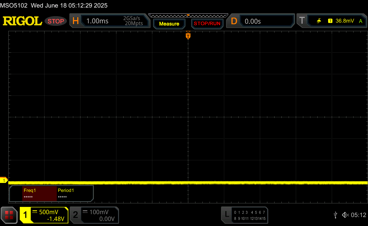Screen dimensions: 368x226
Task: Click the USB connection status icon
Action: [335, 215]
